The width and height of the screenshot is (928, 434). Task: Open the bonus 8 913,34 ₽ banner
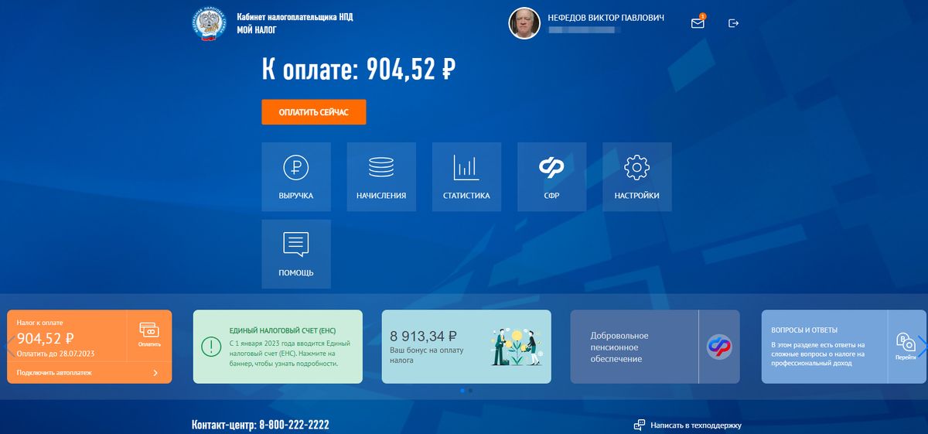tap(466, 347)
